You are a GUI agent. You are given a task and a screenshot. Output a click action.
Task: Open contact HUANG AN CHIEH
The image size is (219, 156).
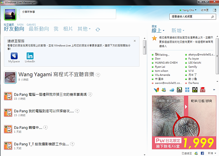click(166, 63)
